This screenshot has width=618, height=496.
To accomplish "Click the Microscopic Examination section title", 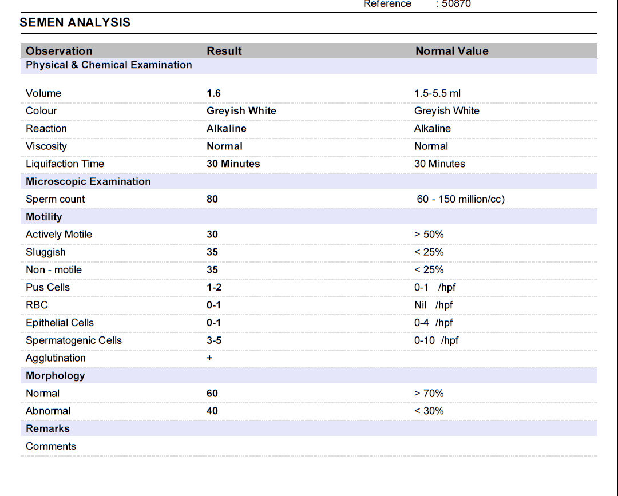I will 88,181.
